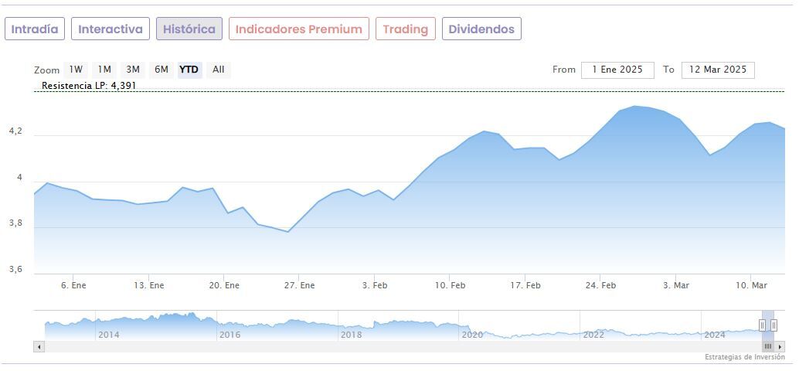Click the navigator scrollbar left arrow
This screenshot has width=799, height=371.
point(39,347)
